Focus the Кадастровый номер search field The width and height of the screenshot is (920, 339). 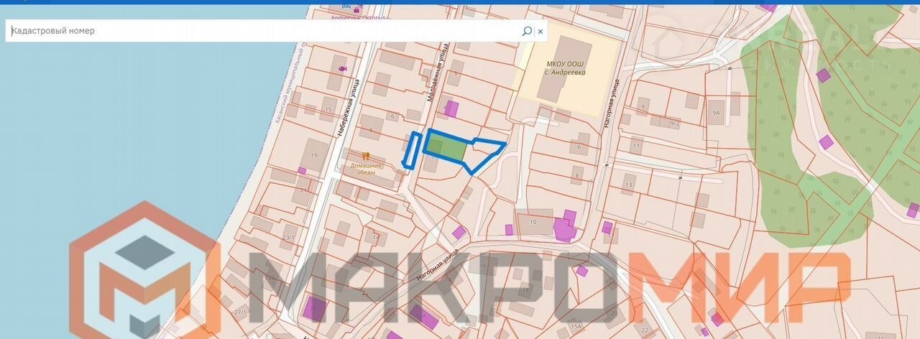(x=259, y=31)
